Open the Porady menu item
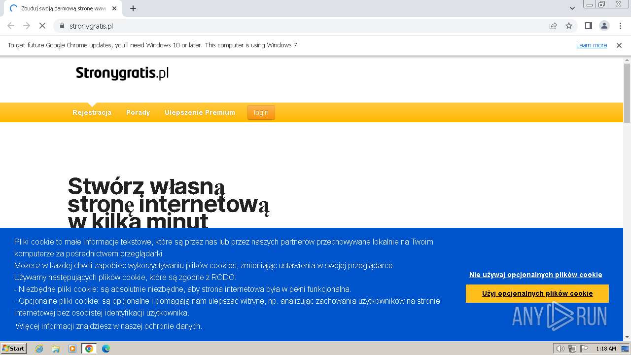This screenshot has width=631, height=355. pyautogui.click(x=138, y=112)
